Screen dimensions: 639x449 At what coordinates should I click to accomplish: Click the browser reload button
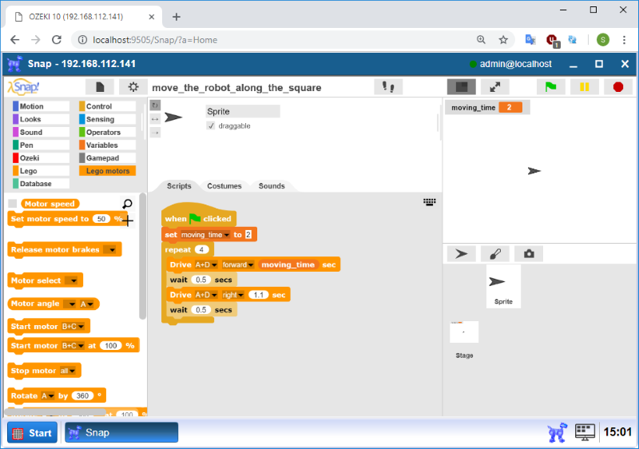57,39
